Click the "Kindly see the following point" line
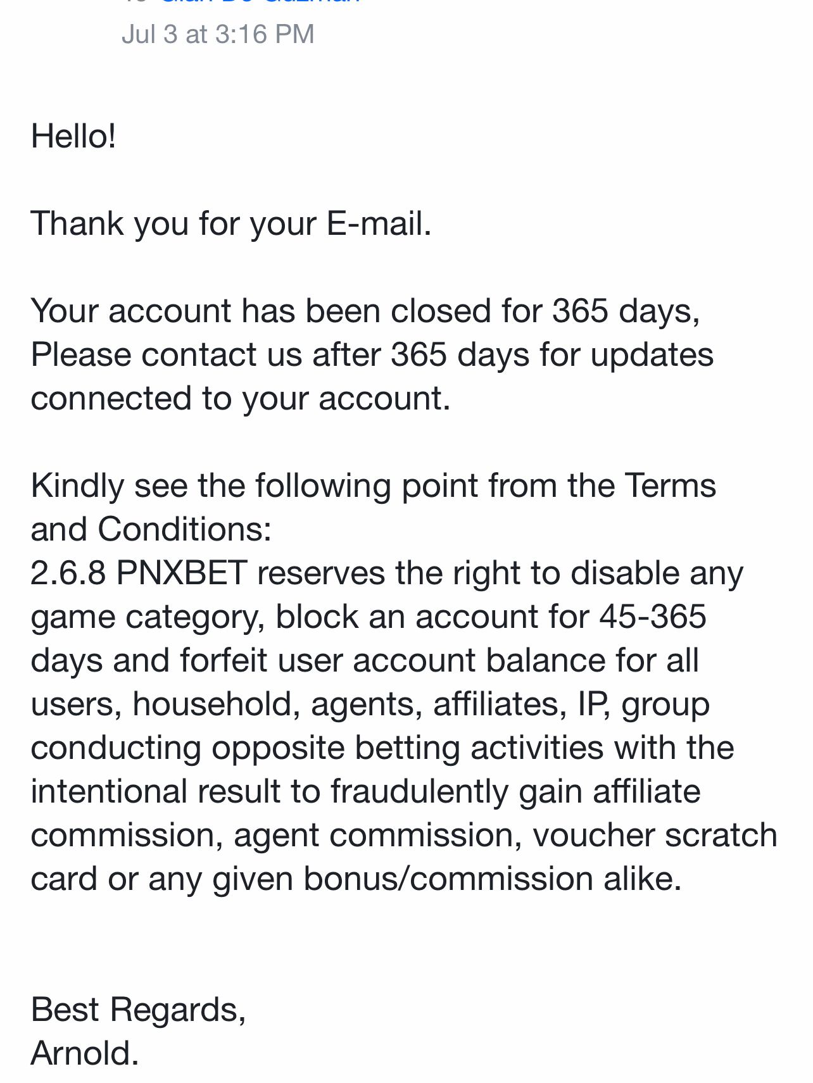The height and width of the screenshot is (1083, 813). (x=373, y=485)
